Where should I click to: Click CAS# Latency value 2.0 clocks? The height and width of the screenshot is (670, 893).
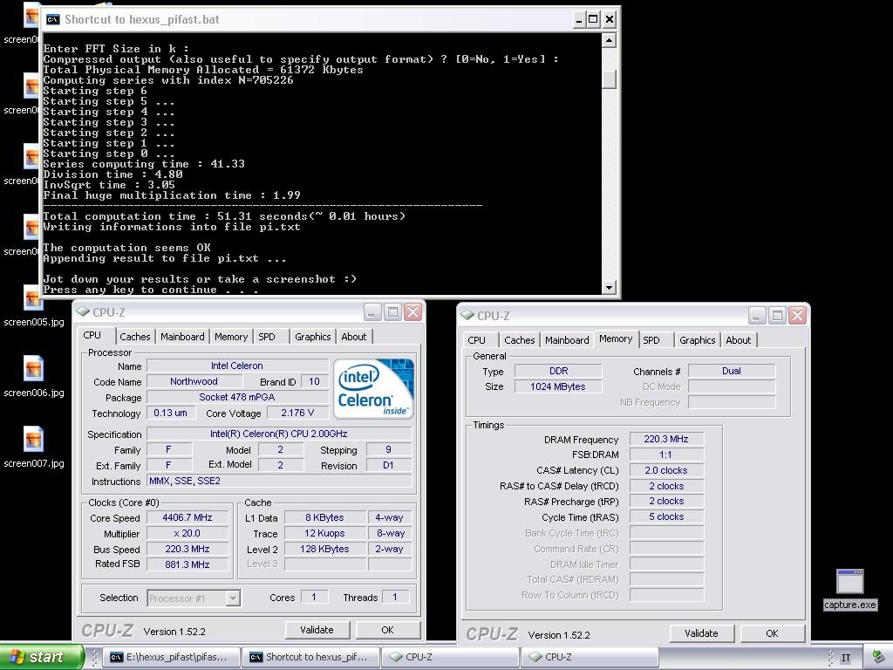(x=666, y=470)
